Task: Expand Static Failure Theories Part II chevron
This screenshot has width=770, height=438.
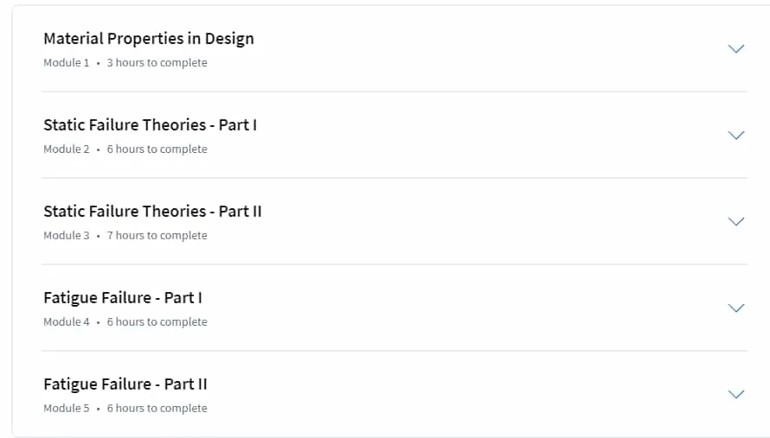Action: [735, 221]
